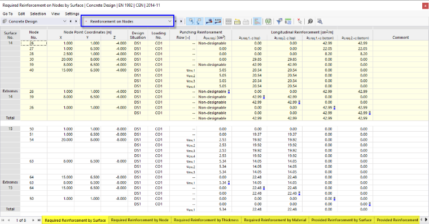
Task: Select node number 27 cell
Action: click(x=34, y=48)
